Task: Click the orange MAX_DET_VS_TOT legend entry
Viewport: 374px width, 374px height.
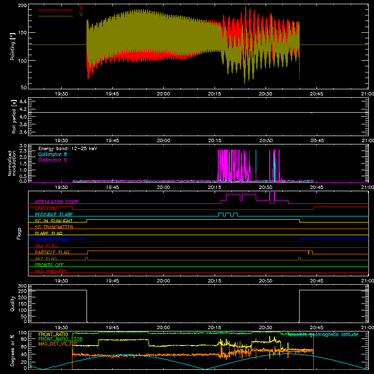Action: click(x=58, y=344)
